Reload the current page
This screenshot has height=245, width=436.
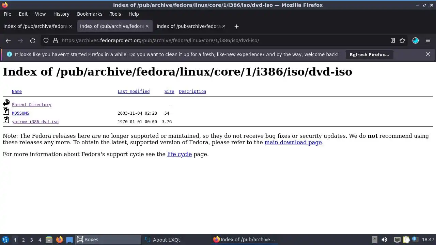(33, 40)
